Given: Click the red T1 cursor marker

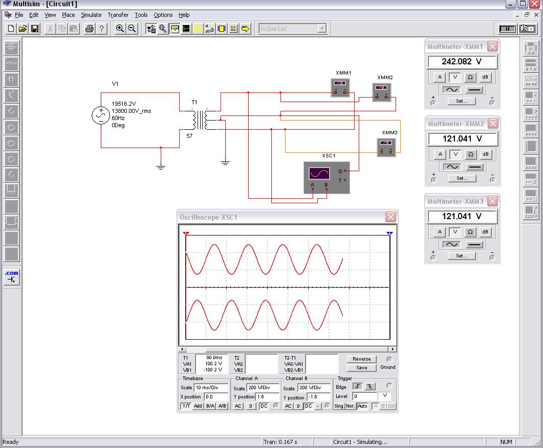Looking at the screenshot, I should (186, 233).
